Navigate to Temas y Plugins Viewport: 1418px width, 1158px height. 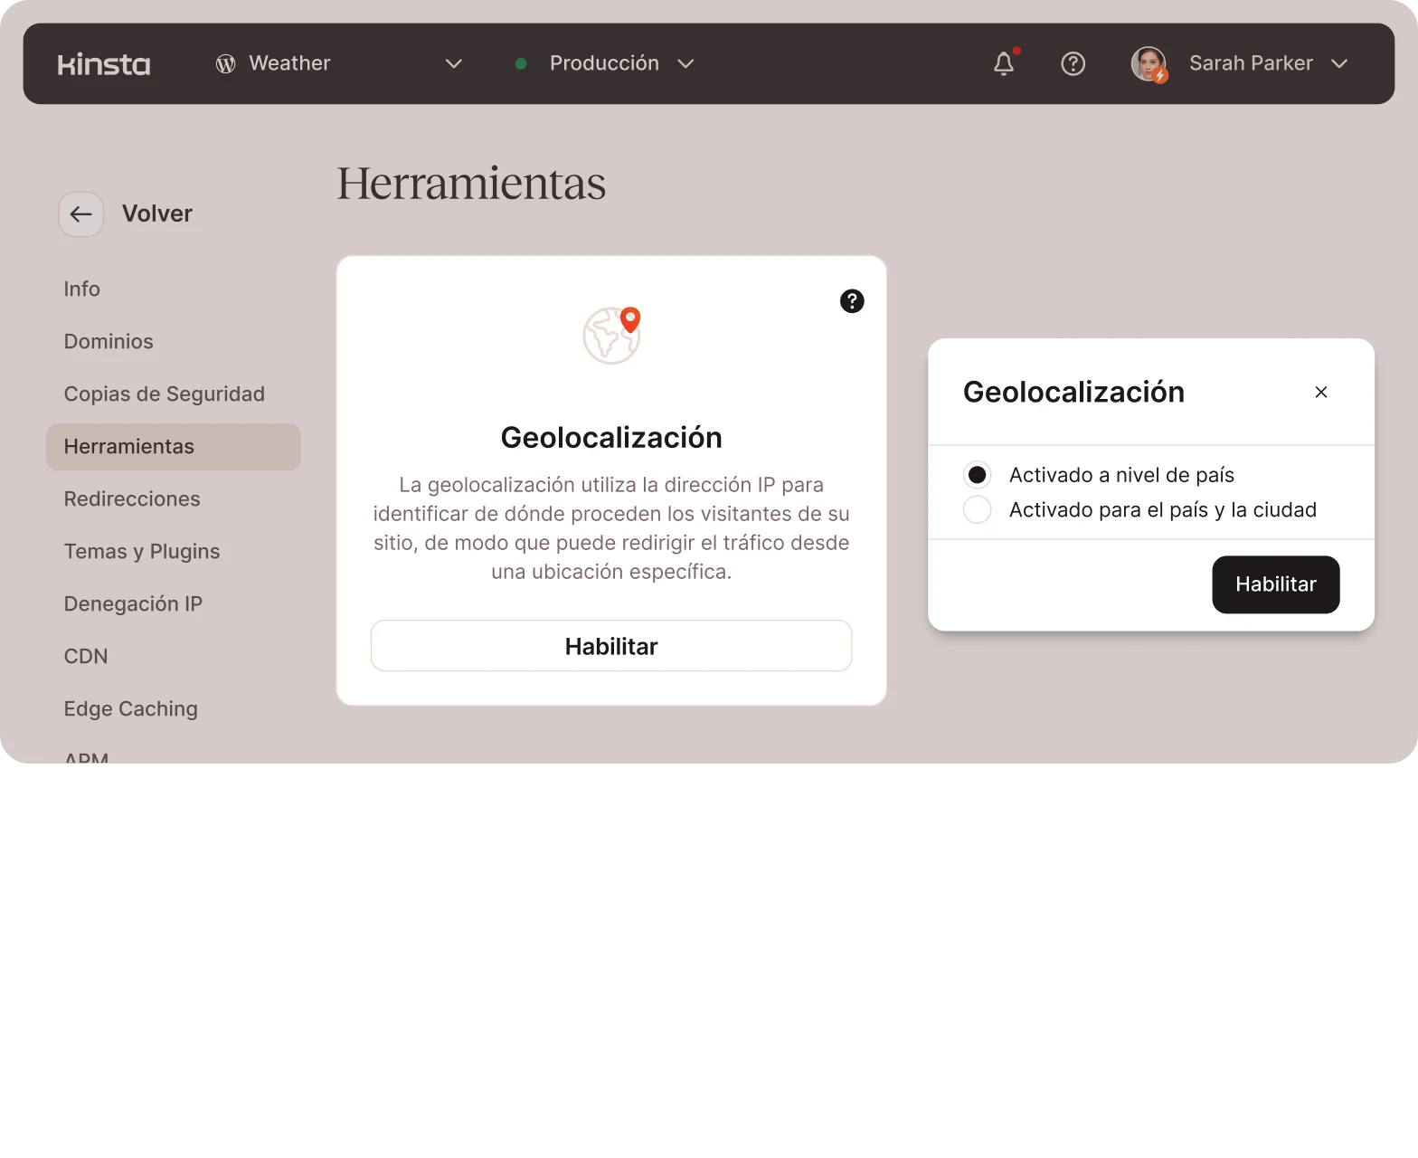coord(142,551)
